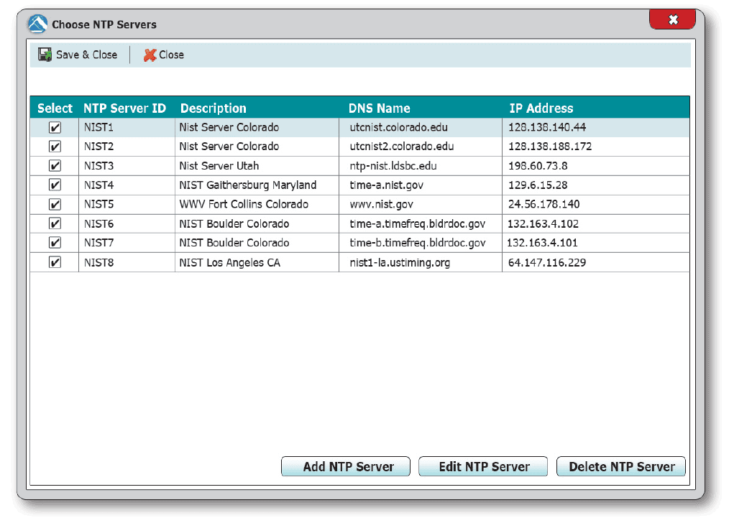
Task: Sort by the Description column header
Action: 214,108
